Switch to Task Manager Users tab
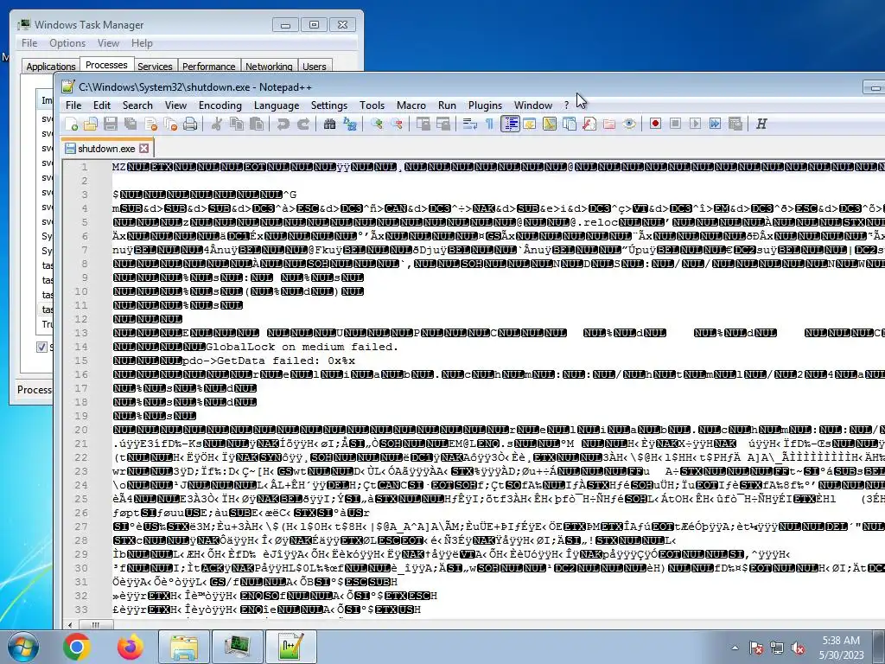 coord(315,66)
